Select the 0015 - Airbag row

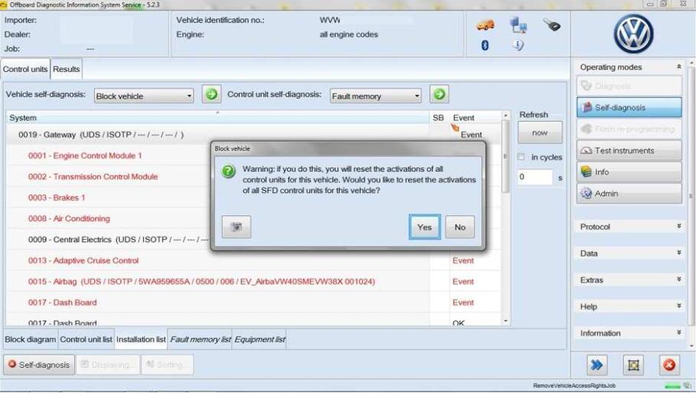tap(217, 282)
